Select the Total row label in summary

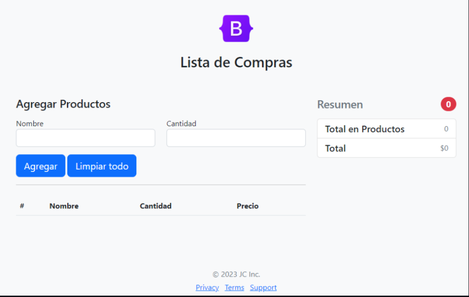[x=336, y=148]
